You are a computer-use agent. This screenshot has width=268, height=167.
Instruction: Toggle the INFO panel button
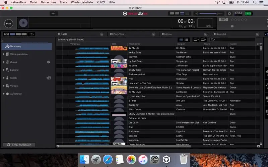[223, 19]
